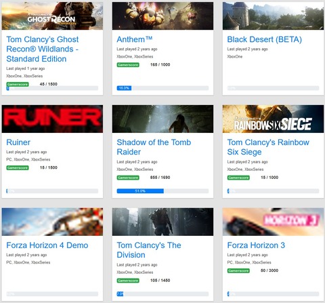Click the Ghost Recon Wildlands progress bar

coord(52,88)
